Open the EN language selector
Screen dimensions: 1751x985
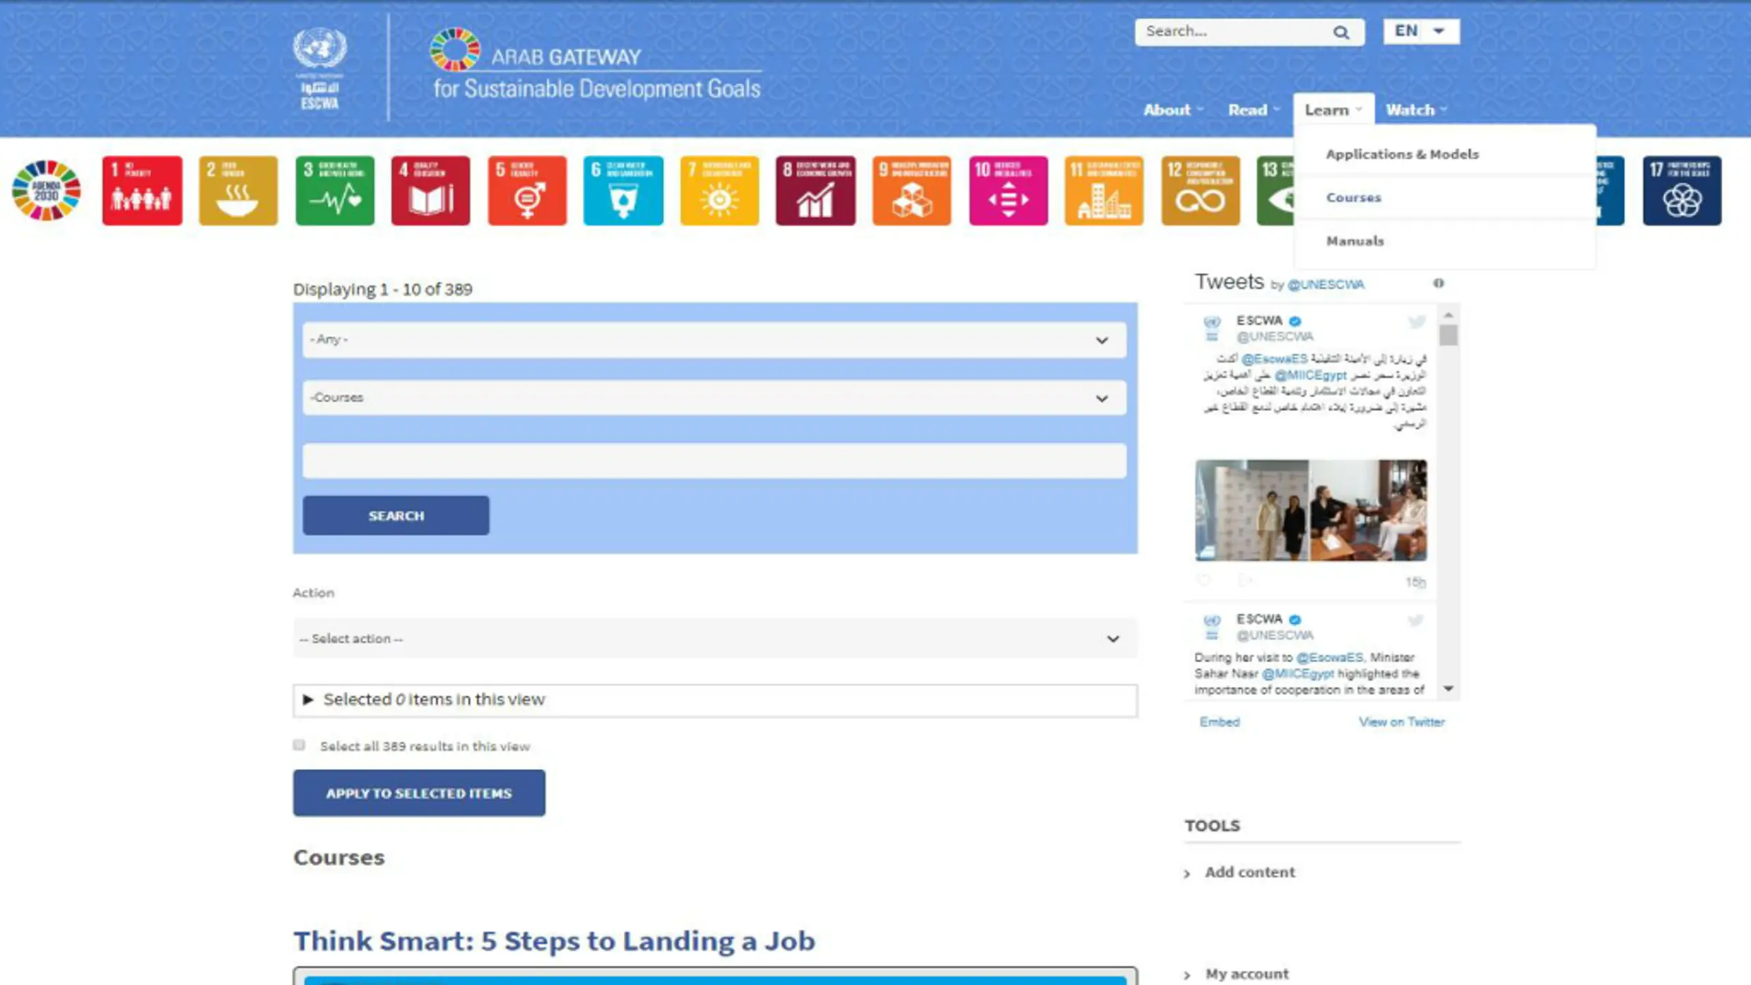tap(1421, 31)
